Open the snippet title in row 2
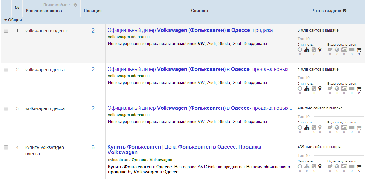The width and height of the screenshot is (367, 179). coord(200,69)
